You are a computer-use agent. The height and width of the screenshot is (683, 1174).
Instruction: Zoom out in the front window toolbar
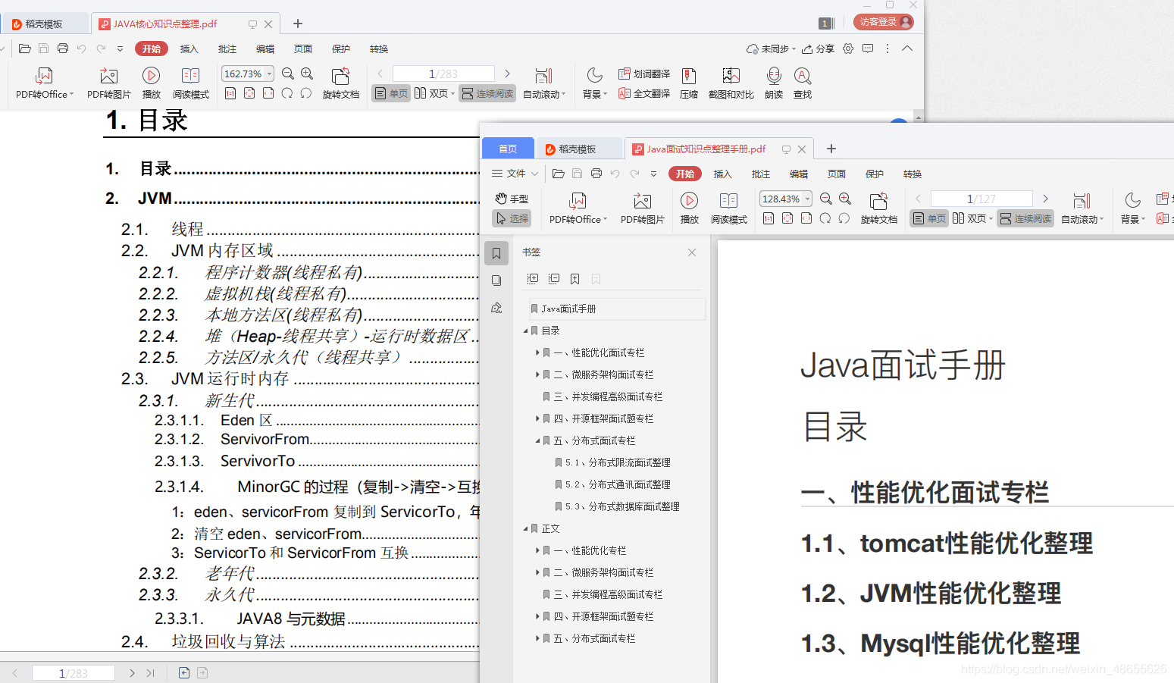coord(826,199)
